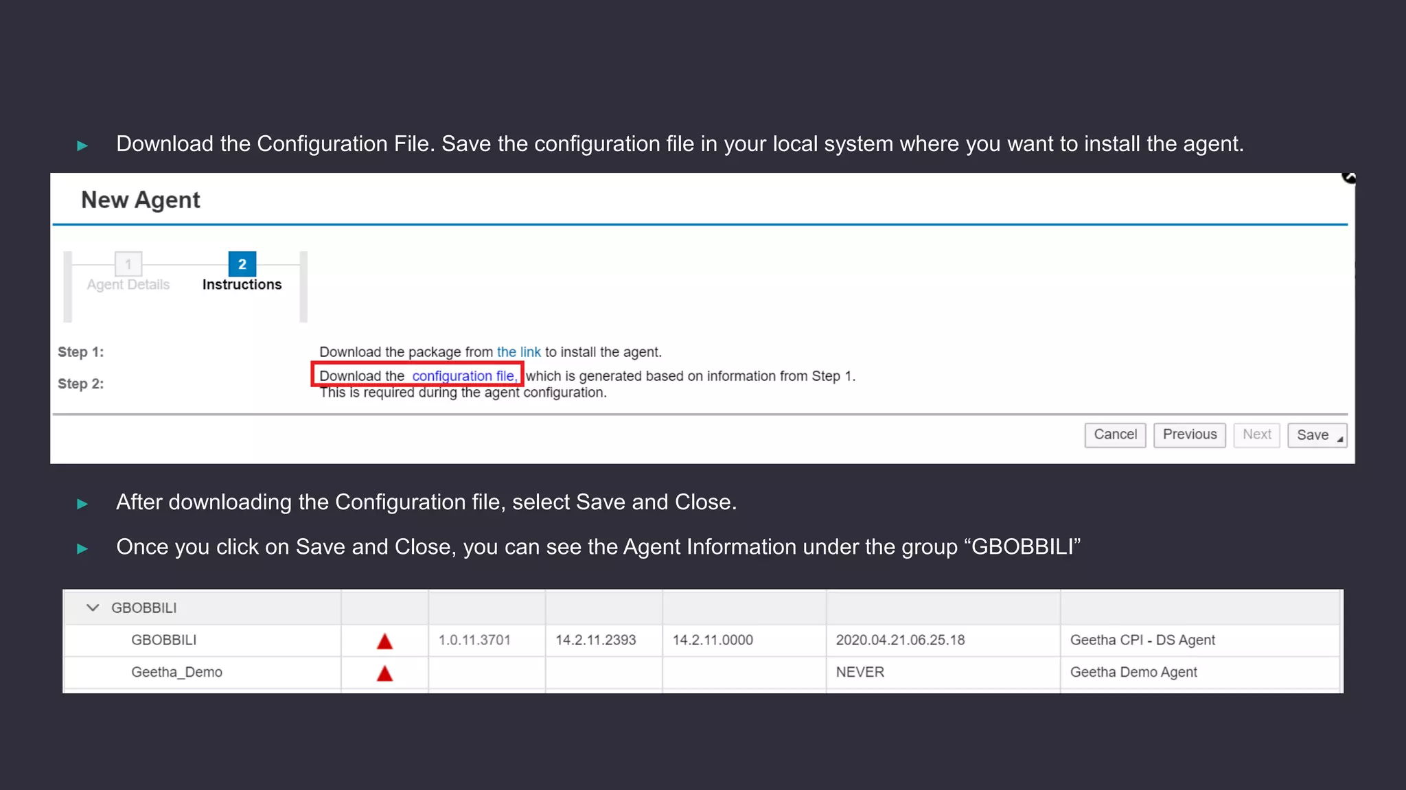The image size is (1406, 790).
Task: Collapse the GBOBBILI group chevron
Action: 93,608
